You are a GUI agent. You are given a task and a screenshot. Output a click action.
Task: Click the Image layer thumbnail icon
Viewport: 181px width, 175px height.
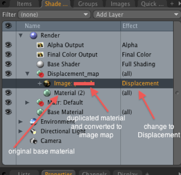[x=47, y=83]
